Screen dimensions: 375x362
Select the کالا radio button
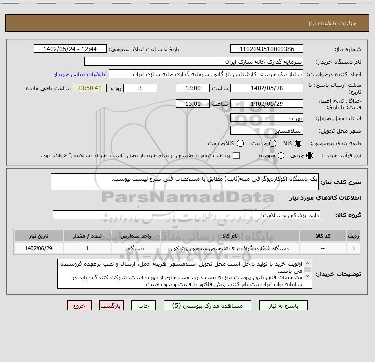coord(298,143)
